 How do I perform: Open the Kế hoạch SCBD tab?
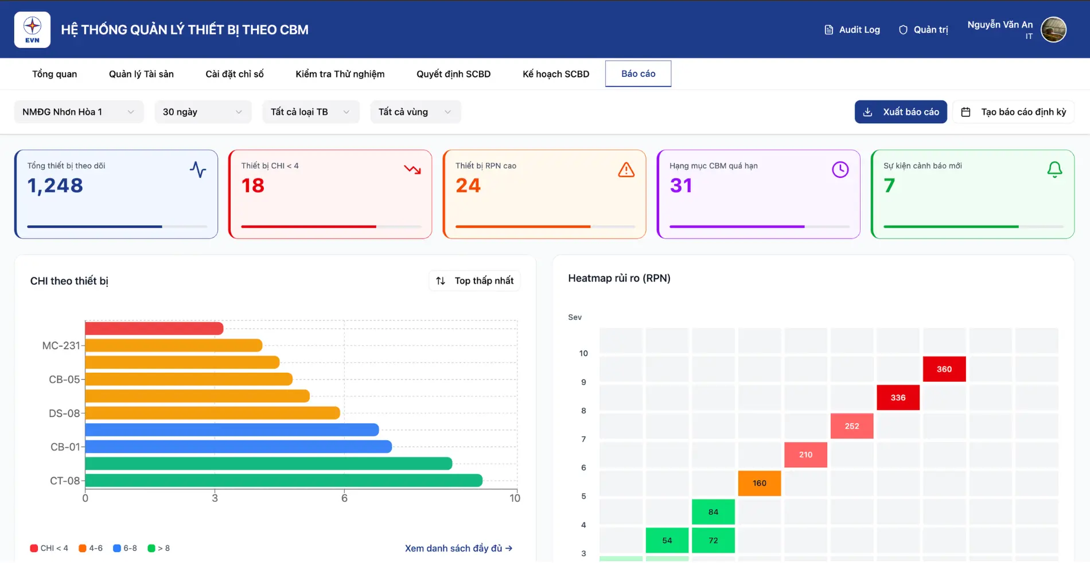[x=555, y=74]
